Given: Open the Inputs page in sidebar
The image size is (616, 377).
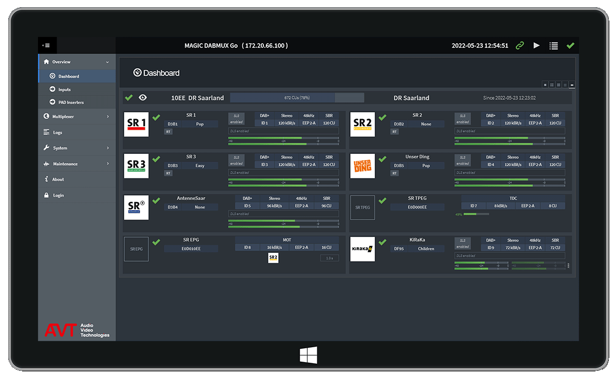Looking at the screenshot, I should [x=64, y=89].
